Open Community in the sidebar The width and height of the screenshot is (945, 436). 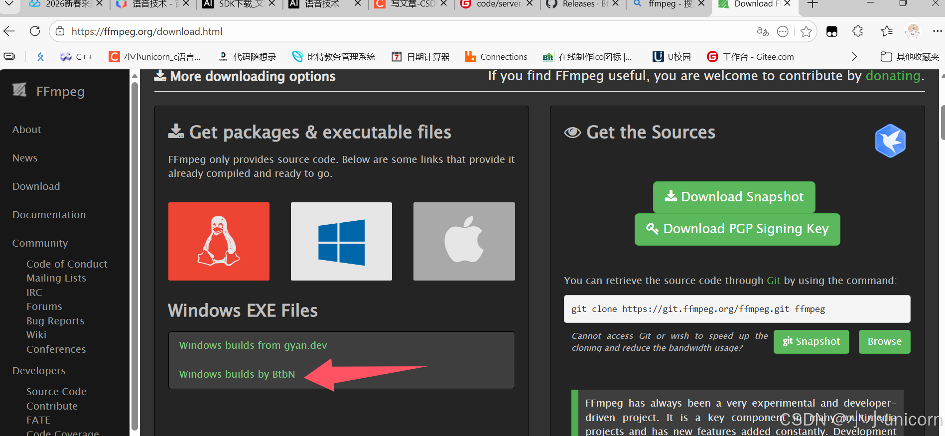pos(40,243)
